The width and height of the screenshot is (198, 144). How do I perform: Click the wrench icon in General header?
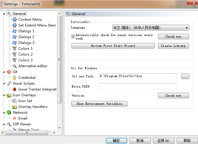68,14
